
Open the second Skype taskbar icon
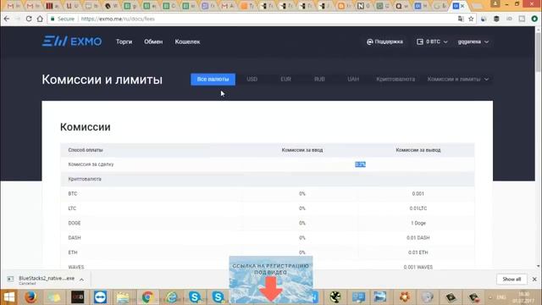[x=218, y=297]
